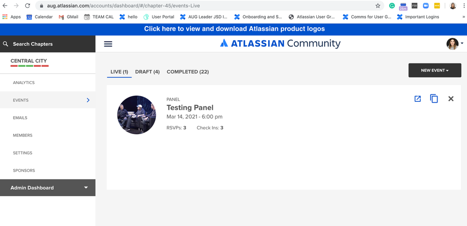Screen dimensions: 467x226
Task: Click the blue Atlassian product logos banner
Action: point(233,29)
